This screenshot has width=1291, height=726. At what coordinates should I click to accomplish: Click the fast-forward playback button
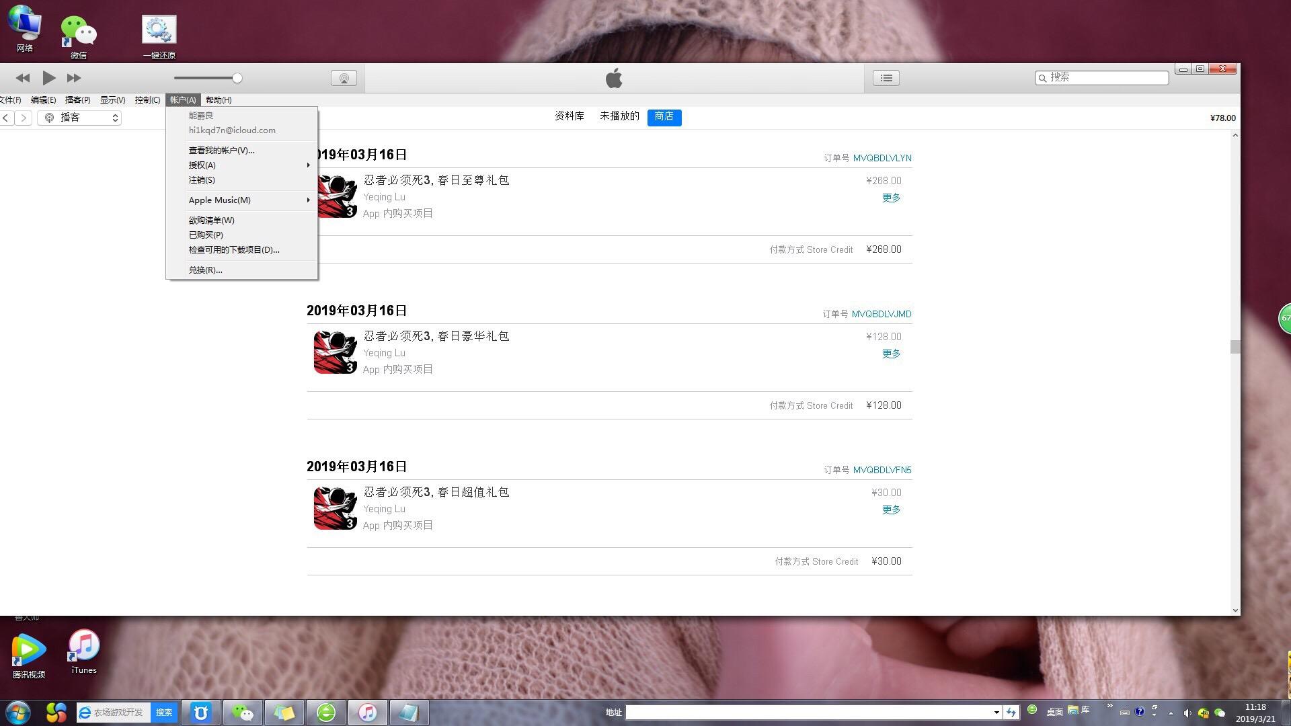(x=74, y=78)
